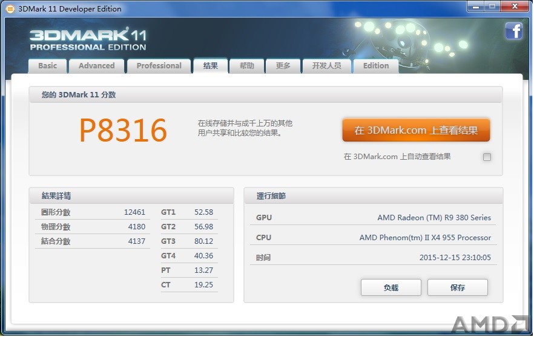Screen dimensions: 534x337
Task: Select the graphics score value 12461
Action: 134,212
